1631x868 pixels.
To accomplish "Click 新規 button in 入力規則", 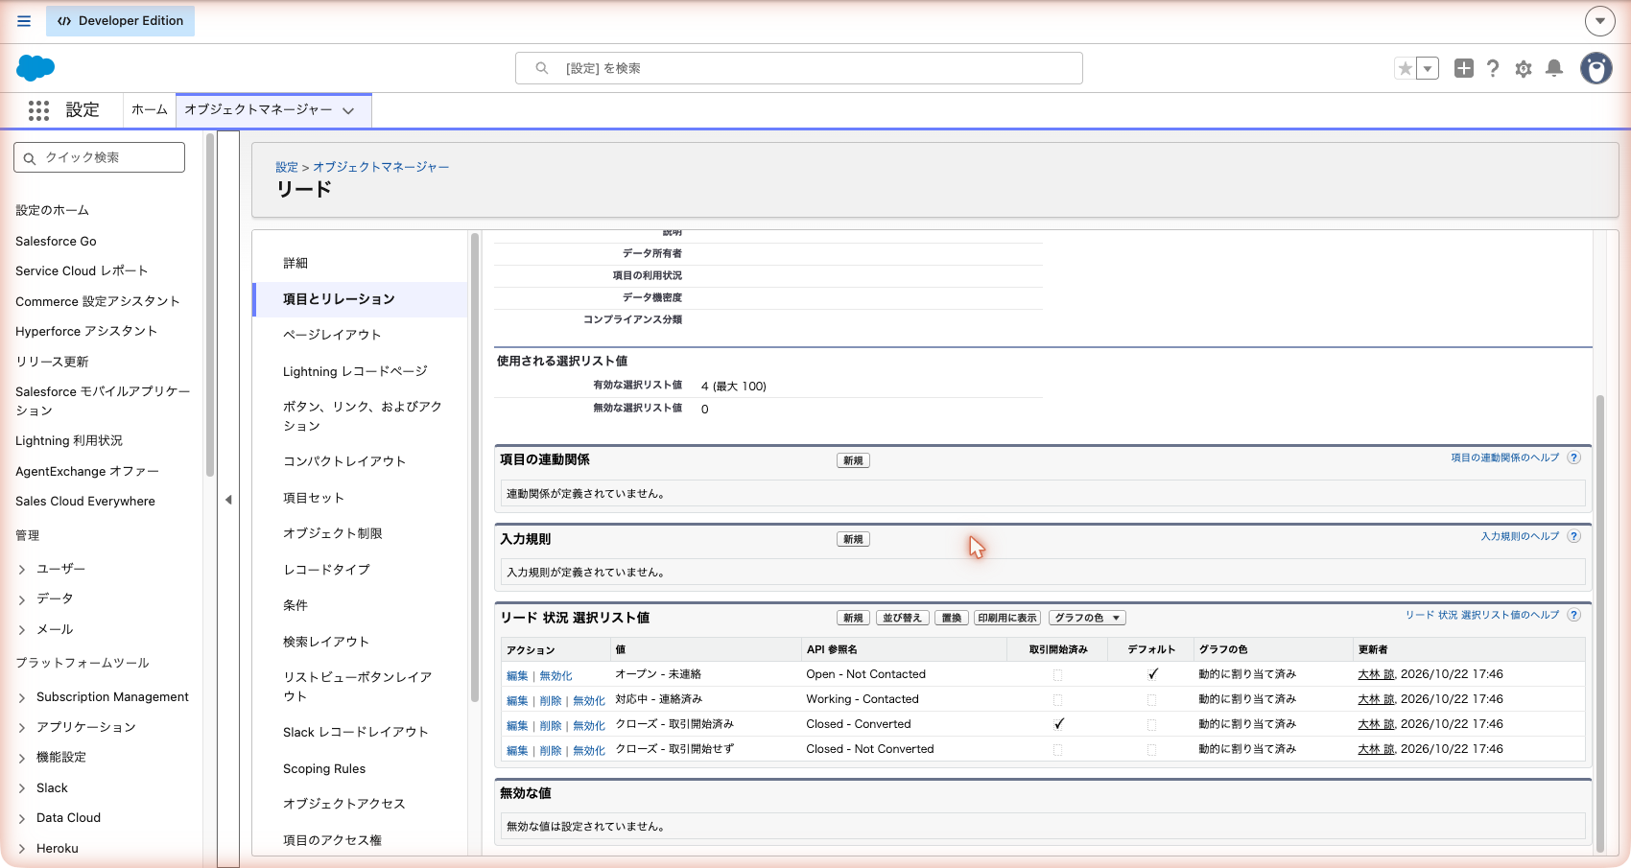I will point(853,539).
